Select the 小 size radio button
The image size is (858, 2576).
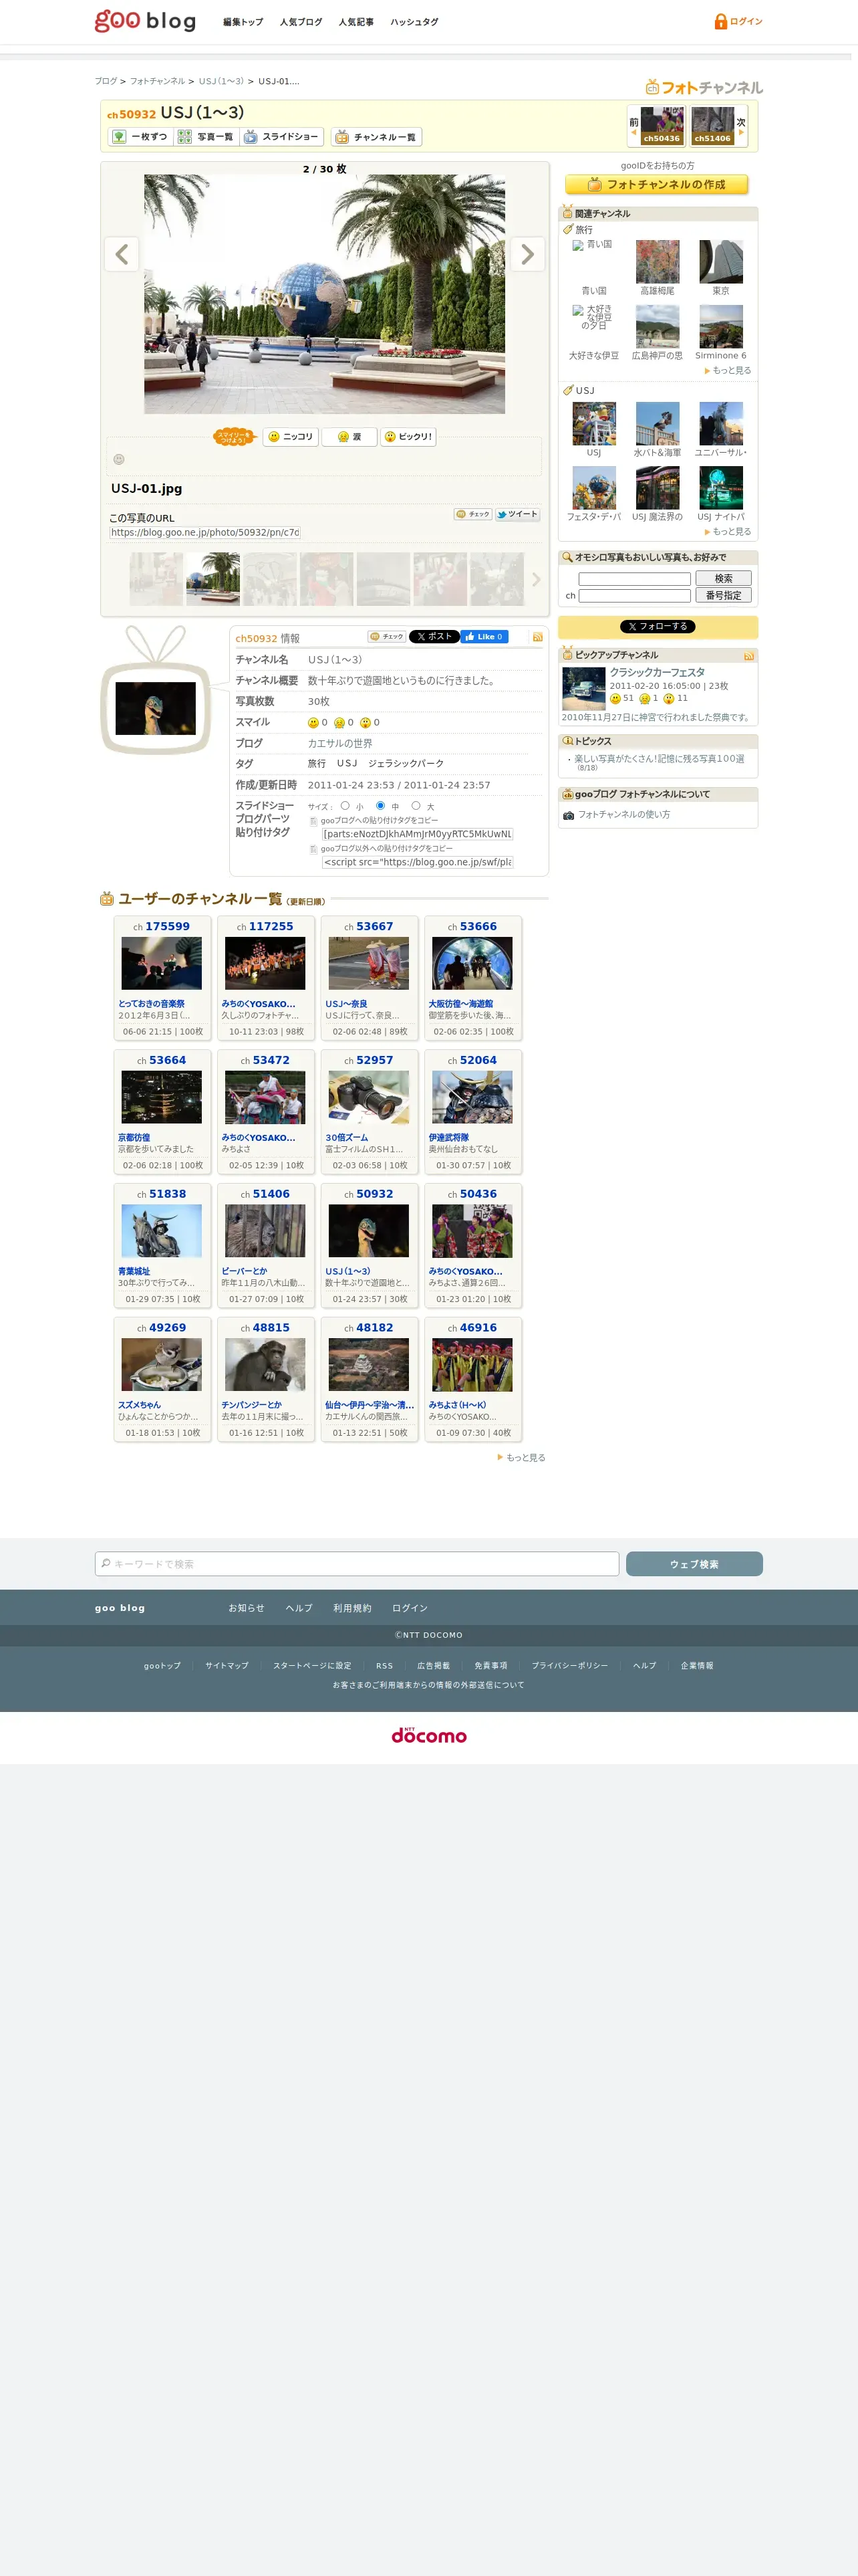345,806
